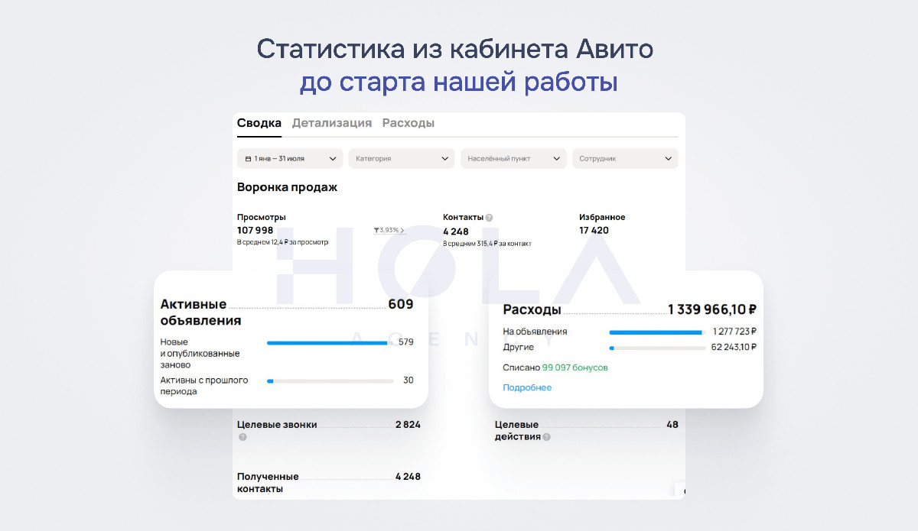The height and width of the screenshot is (531, 918).
Task: Click the Избранное label
Action: (602, 217)
